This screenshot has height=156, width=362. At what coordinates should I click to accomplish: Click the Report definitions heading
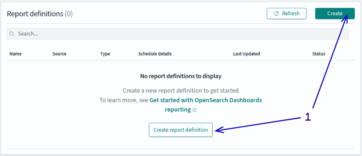[35, 14]
